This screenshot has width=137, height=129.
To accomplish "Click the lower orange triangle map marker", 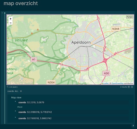I will click(32, 33).
